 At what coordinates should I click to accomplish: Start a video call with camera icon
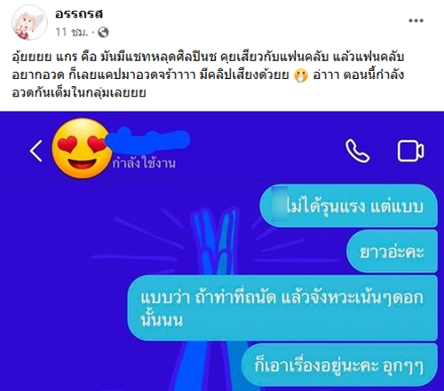tap(410, 151)
